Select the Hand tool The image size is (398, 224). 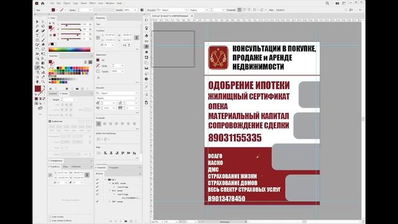pyautogui.click(x=37, y=82)
